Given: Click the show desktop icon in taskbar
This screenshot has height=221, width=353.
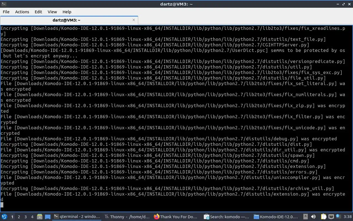Looking at the screenshot, I should (47, 217).
